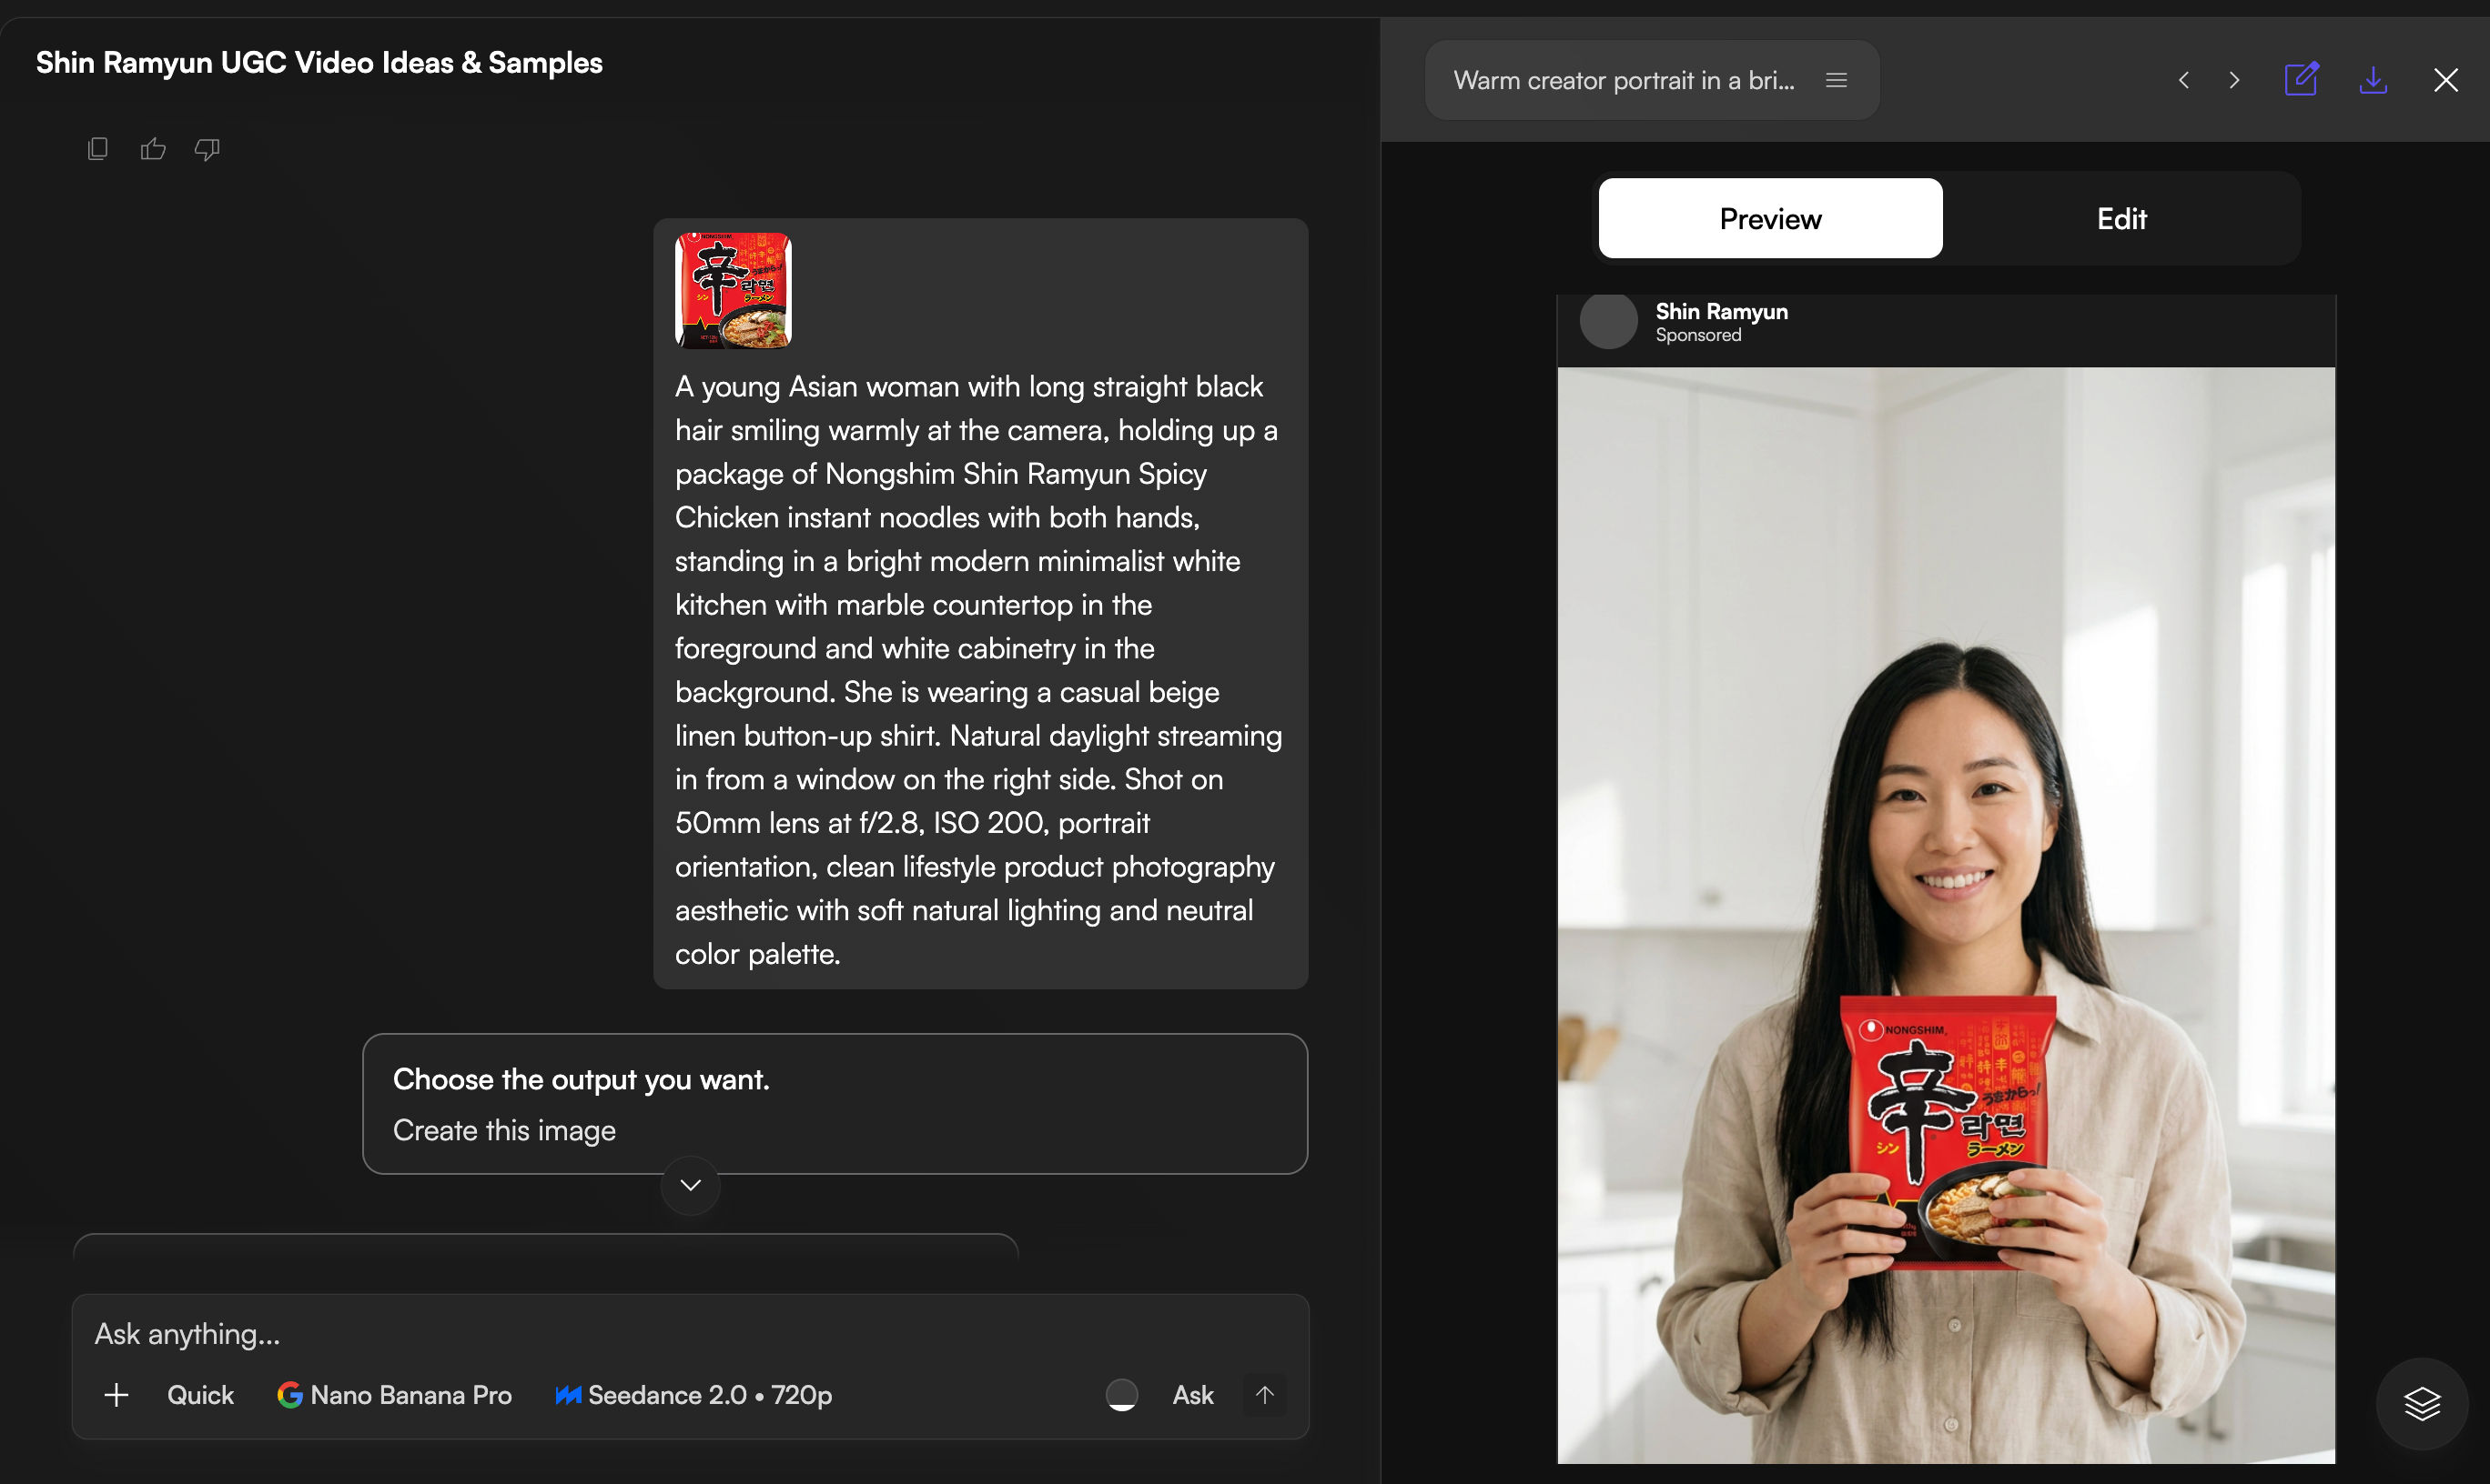Close the preview panel
Image resolution: width=2490 pixels, height=1484 pixels.
pos(2445,80)
